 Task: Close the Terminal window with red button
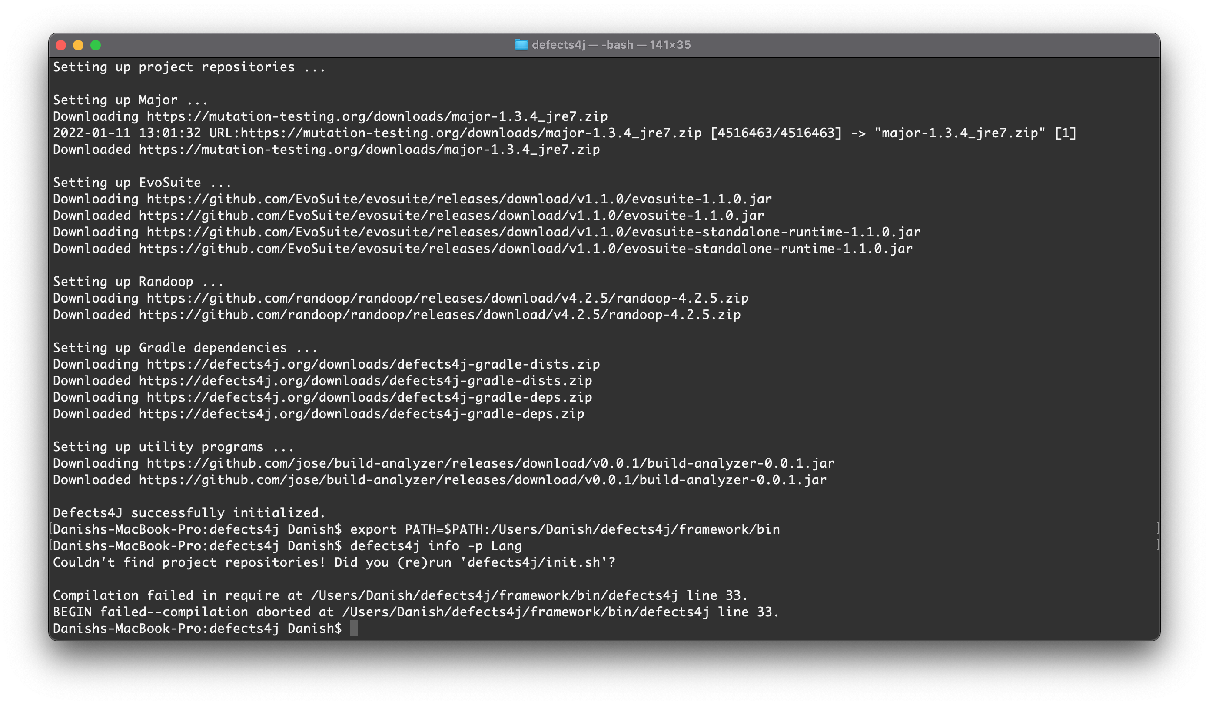point(61,45)
